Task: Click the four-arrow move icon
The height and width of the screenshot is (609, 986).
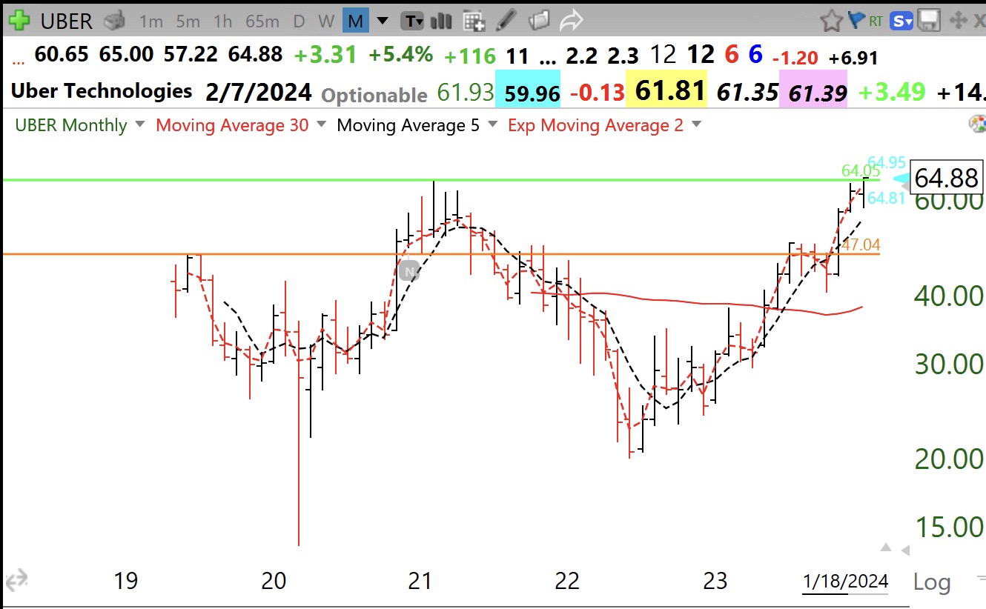Action: (958, 21)
